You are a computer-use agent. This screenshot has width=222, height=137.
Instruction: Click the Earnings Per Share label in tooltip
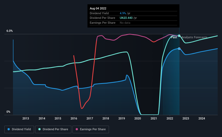102,23
